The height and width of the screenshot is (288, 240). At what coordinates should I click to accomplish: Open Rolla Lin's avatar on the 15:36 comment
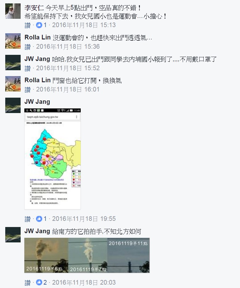pos(13,41)
